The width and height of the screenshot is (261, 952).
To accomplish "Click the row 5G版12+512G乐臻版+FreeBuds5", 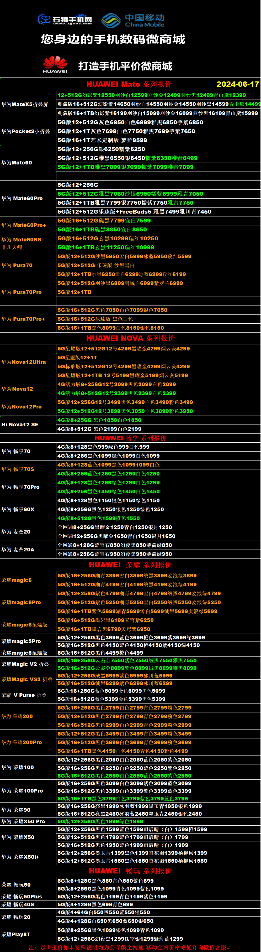I will [x=159, y=212].
